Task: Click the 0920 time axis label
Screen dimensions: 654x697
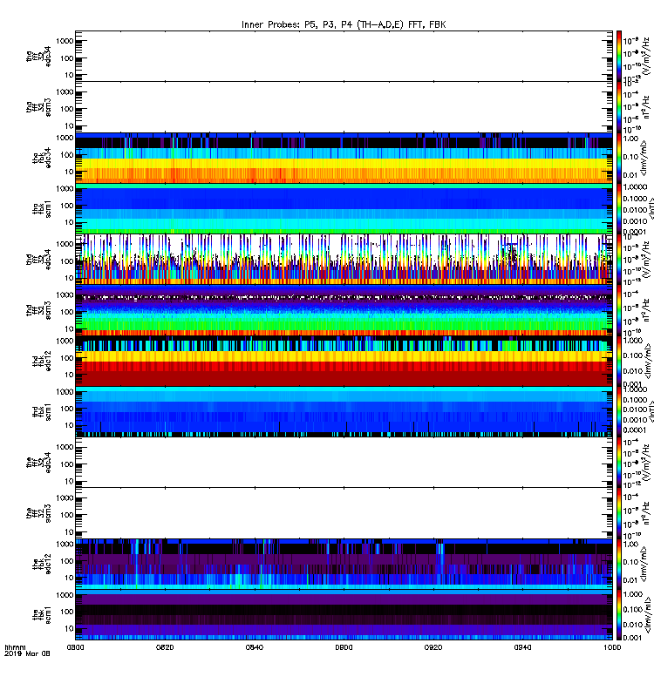Action: tap(433, 647)
